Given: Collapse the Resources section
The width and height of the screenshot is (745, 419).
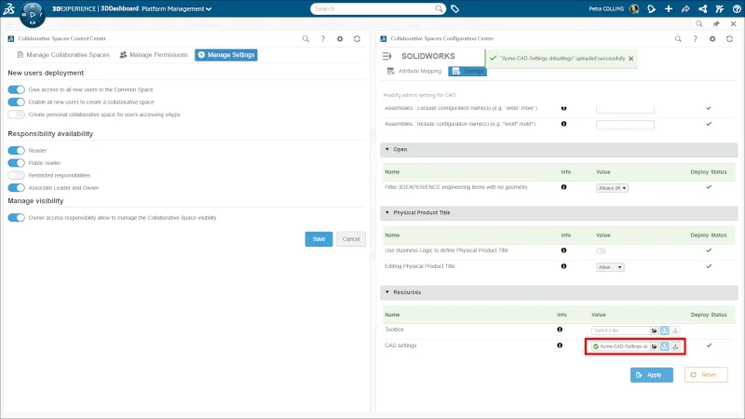Looking at the screenshot, I should (386, 291).
